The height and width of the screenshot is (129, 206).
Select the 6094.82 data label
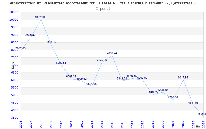click(132, 76)
